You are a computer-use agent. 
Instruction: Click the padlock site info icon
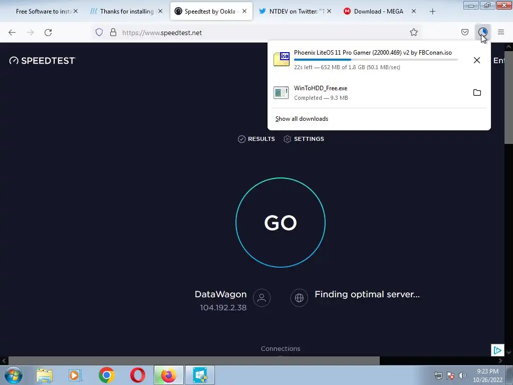(113, 32)
